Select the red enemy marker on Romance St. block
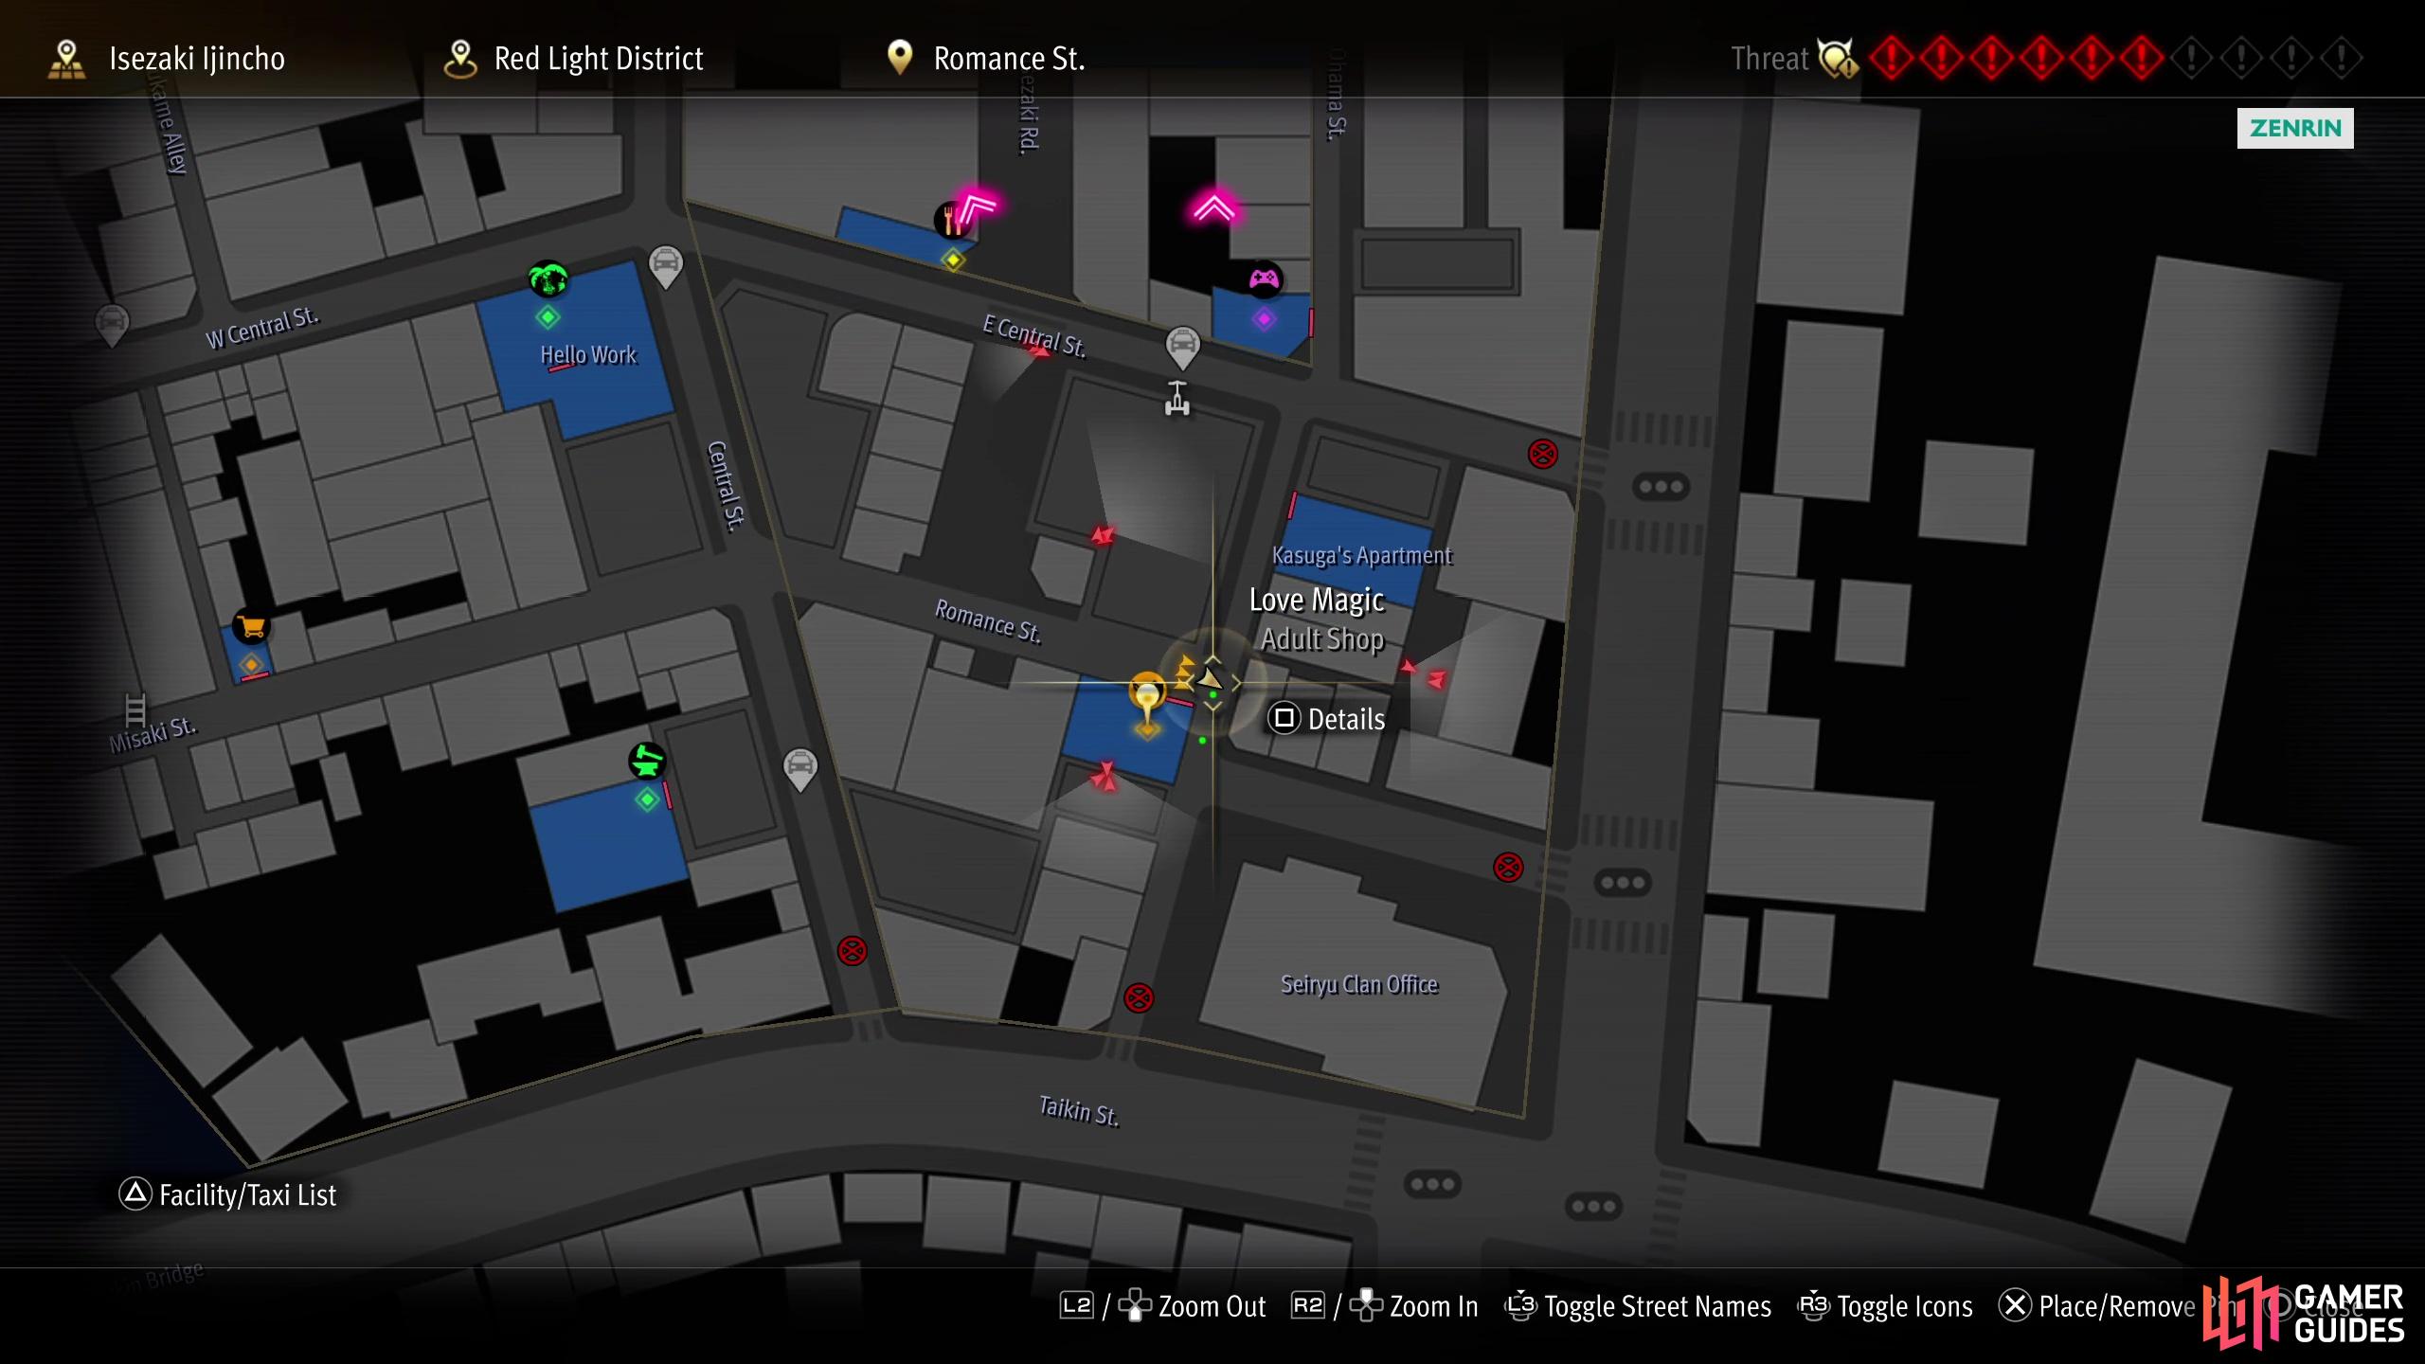Viewport: 2425px width, 1364px height. (x=1103, y=535)
